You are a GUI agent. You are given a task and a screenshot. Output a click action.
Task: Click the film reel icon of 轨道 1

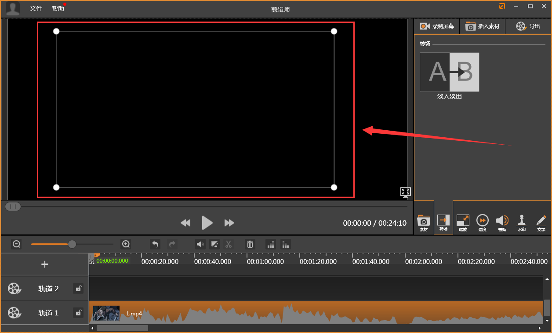[x=14, y=313]
